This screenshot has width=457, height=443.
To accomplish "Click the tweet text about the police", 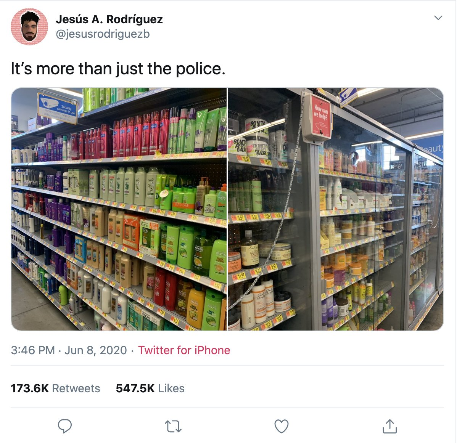I will 118,69.
